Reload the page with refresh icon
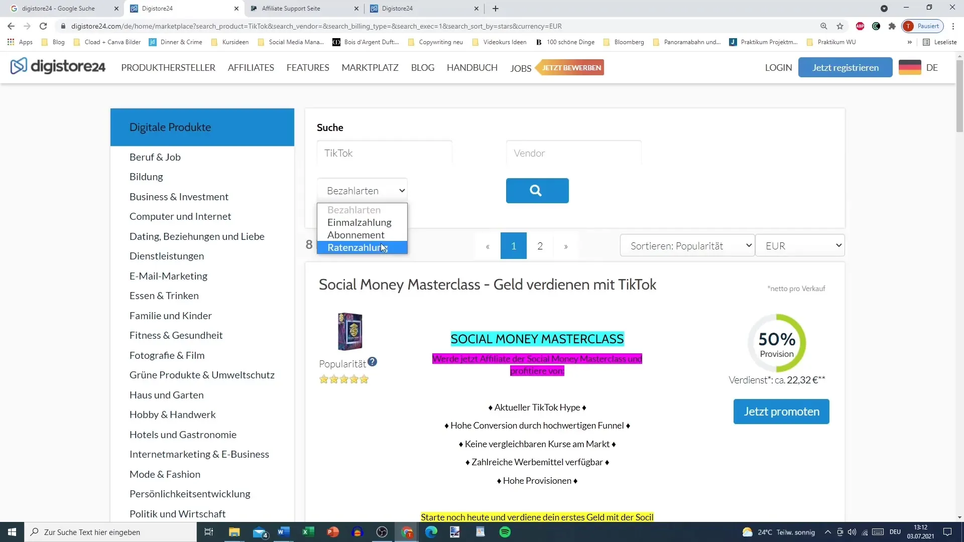964x542 pixels. (43, 26)
